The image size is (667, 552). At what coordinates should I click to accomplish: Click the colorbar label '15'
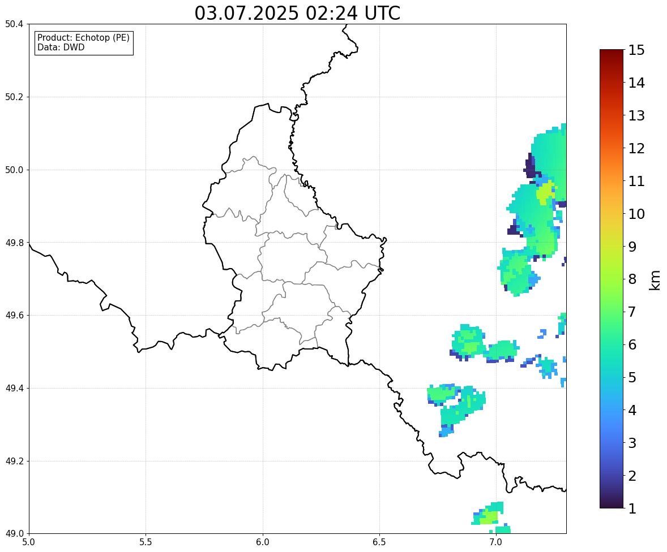click(636, 50)
